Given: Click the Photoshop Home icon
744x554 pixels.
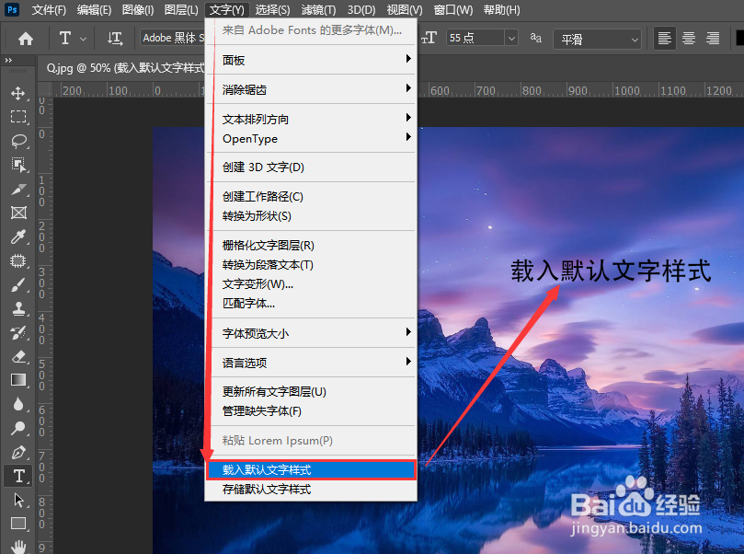Looking at the screenshot, I should [x=24, y=39].
